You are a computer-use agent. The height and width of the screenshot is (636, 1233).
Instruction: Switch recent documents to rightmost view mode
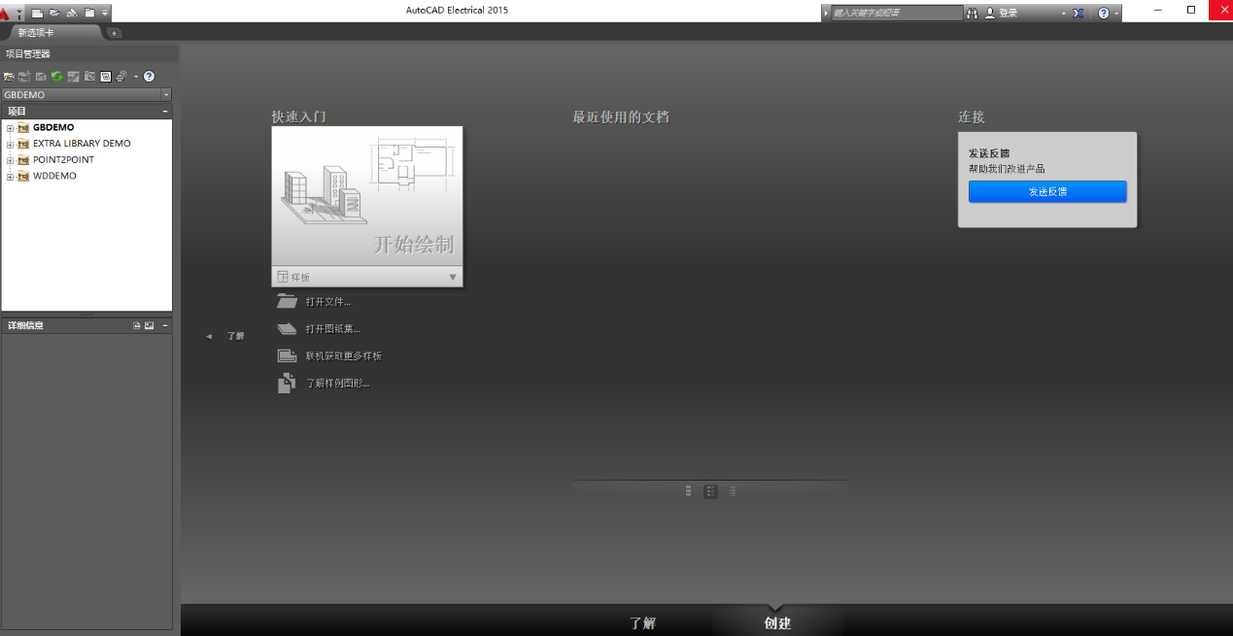[733, 491]
